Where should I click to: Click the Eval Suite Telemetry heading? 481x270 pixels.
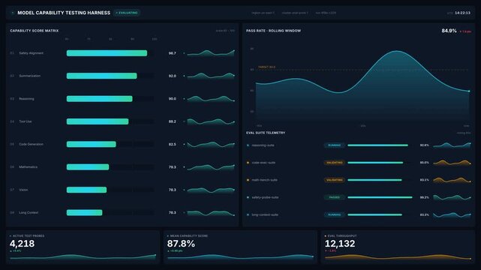(266, 133)
